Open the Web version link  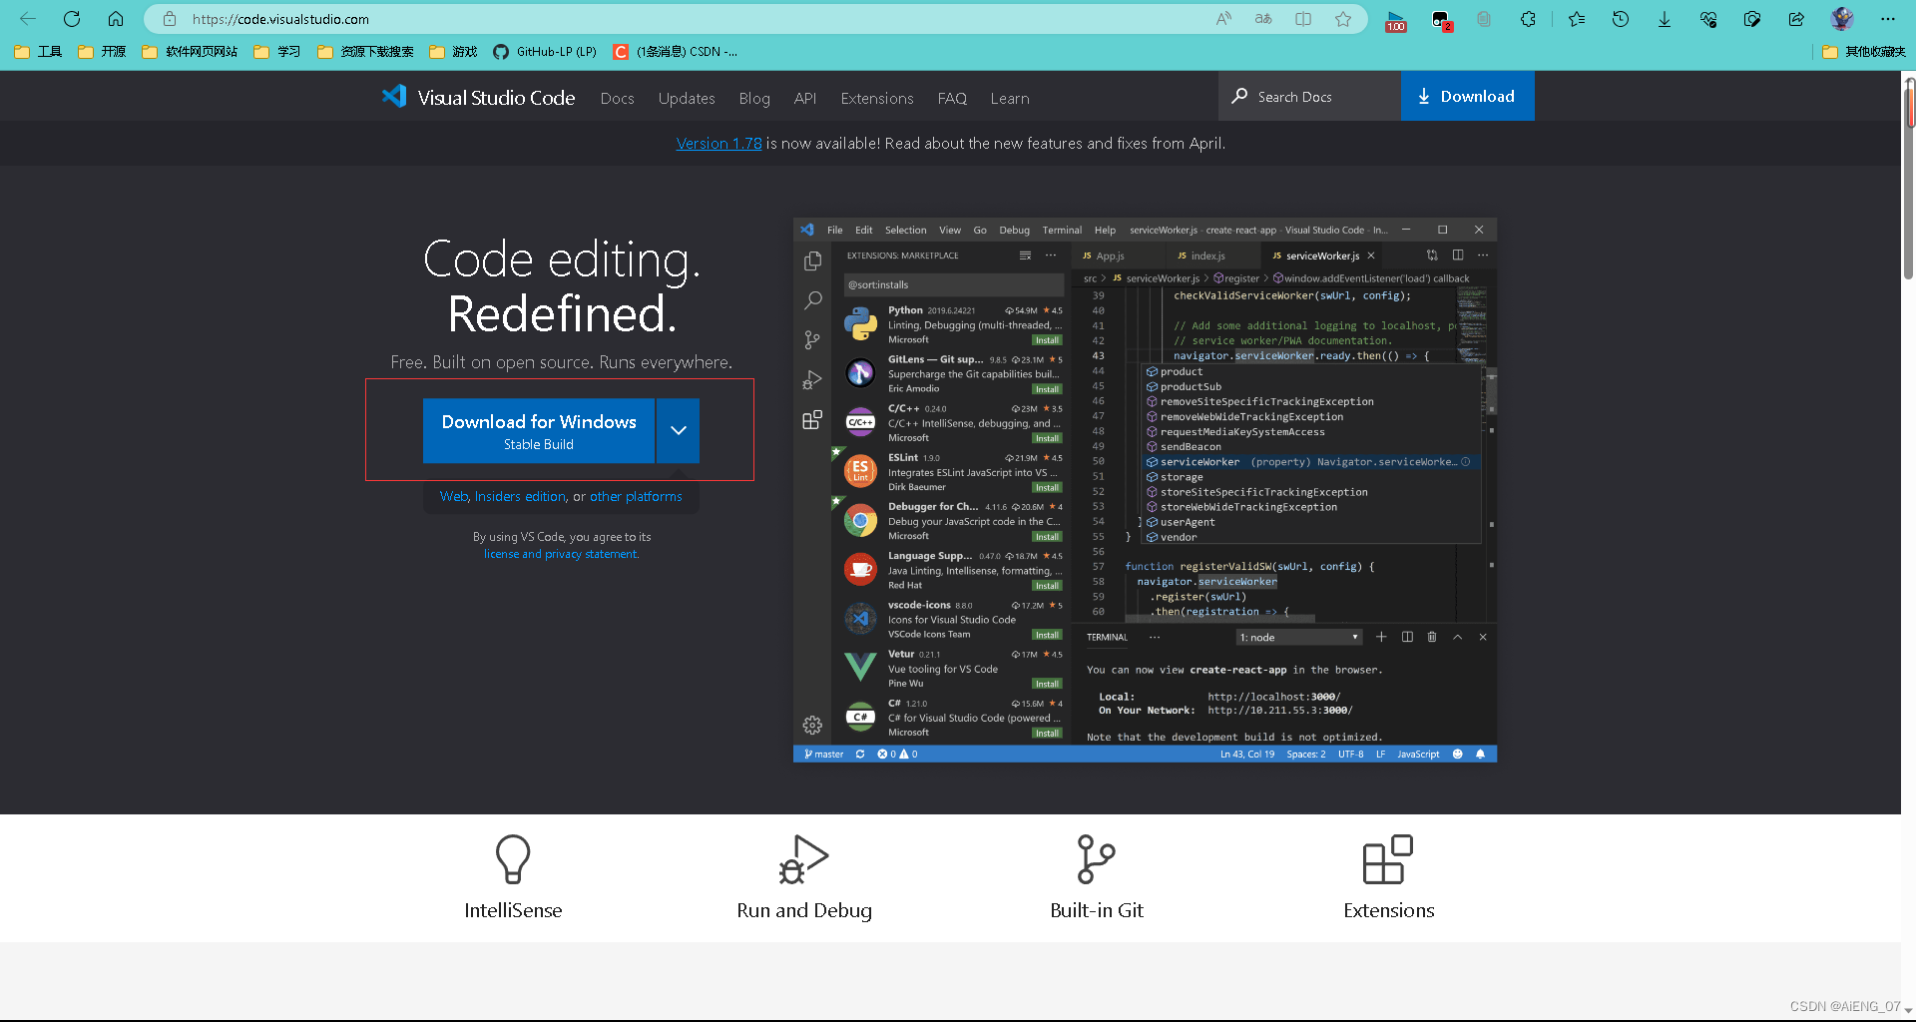point(453,496)
